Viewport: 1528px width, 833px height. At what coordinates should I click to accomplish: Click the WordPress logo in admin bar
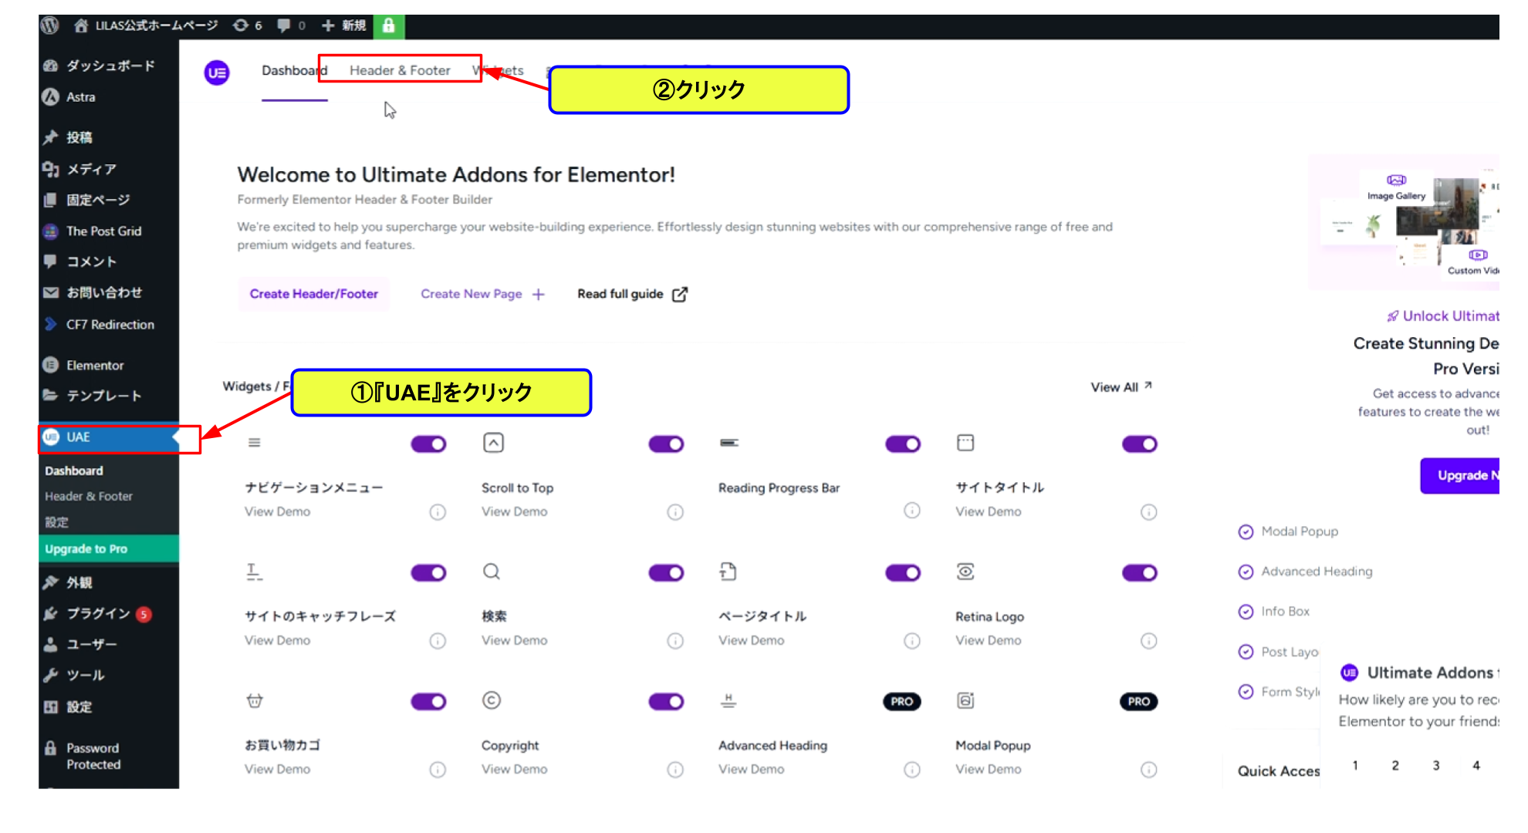pyautogui.click(x=50, y=25)
